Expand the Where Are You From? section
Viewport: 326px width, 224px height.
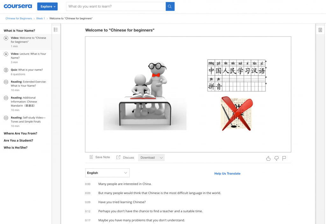point(20,133)
